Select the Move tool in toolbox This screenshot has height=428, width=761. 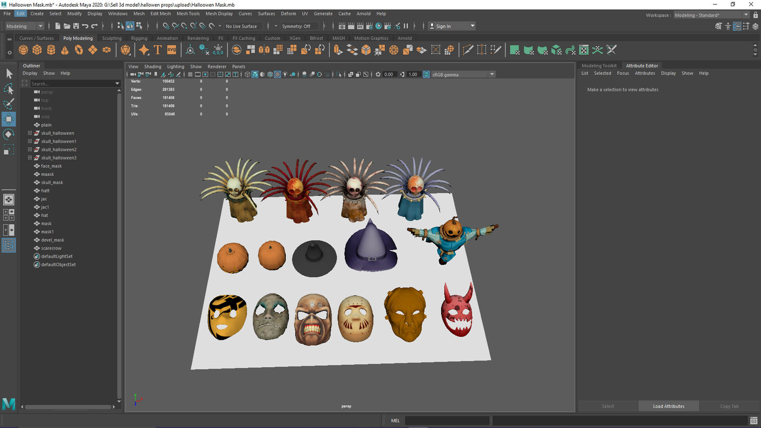coord(9,119)
